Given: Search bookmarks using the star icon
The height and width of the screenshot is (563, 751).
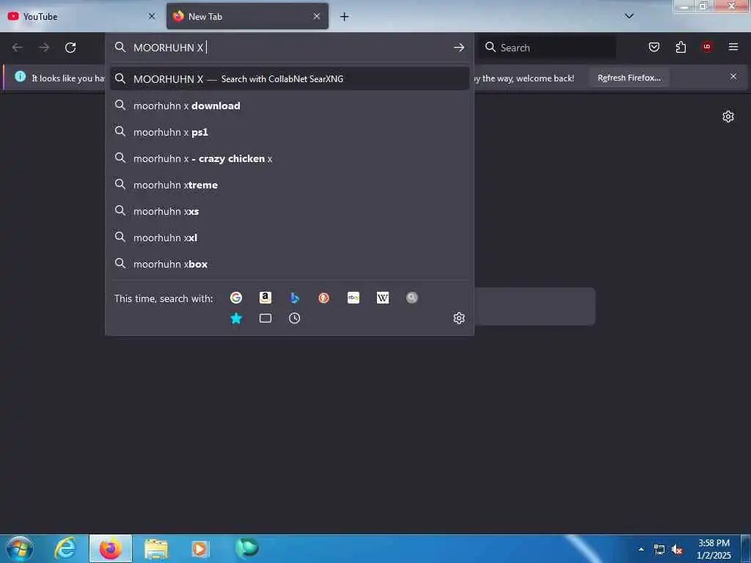Looking at the screenshot, I should click(235, 318).
